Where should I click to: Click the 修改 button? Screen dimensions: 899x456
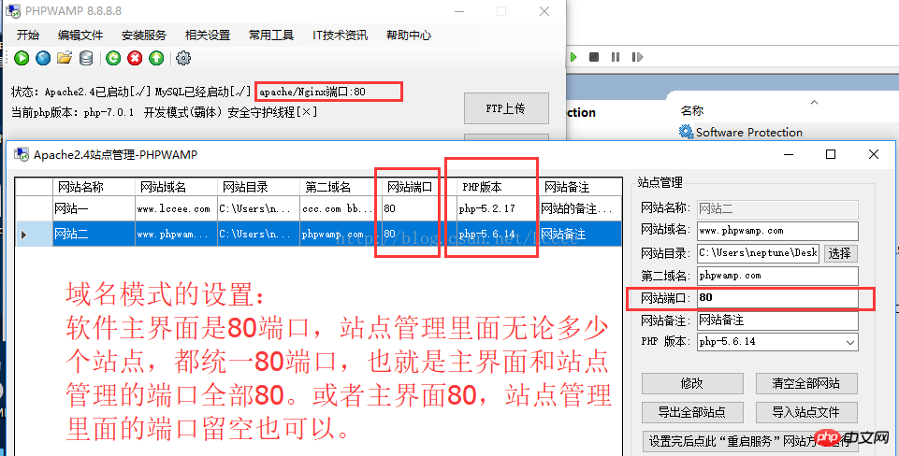tap(692, 383)
